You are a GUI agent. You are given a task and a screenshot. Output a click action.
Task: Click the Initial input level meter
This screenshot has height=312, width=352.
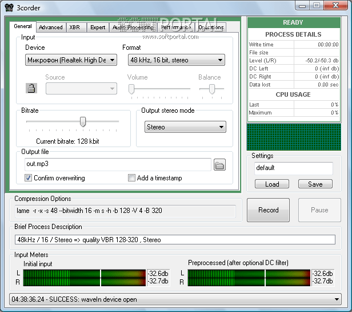pos(85,278)
